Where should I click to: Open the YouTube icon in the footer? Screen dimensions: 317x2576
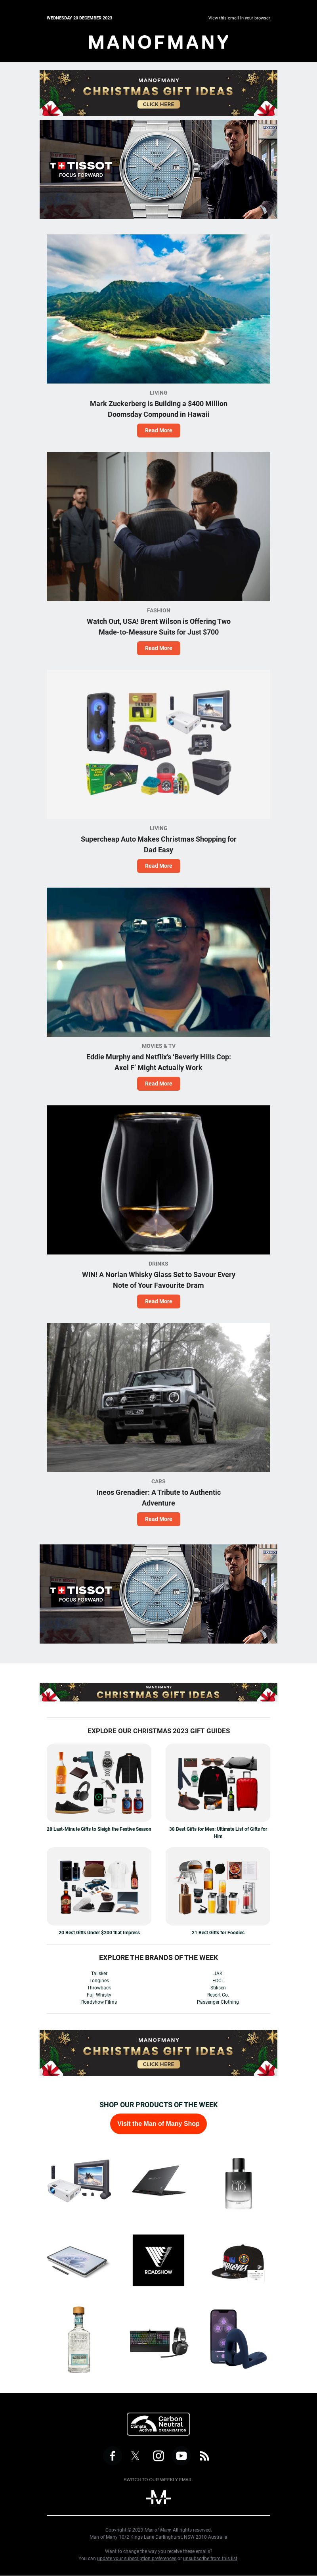coord(181,2455)
